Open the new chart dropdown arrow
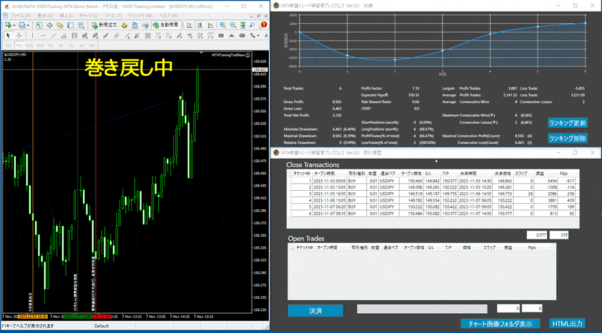This screenshot has width=602, height=333. (x=13, y=25)
